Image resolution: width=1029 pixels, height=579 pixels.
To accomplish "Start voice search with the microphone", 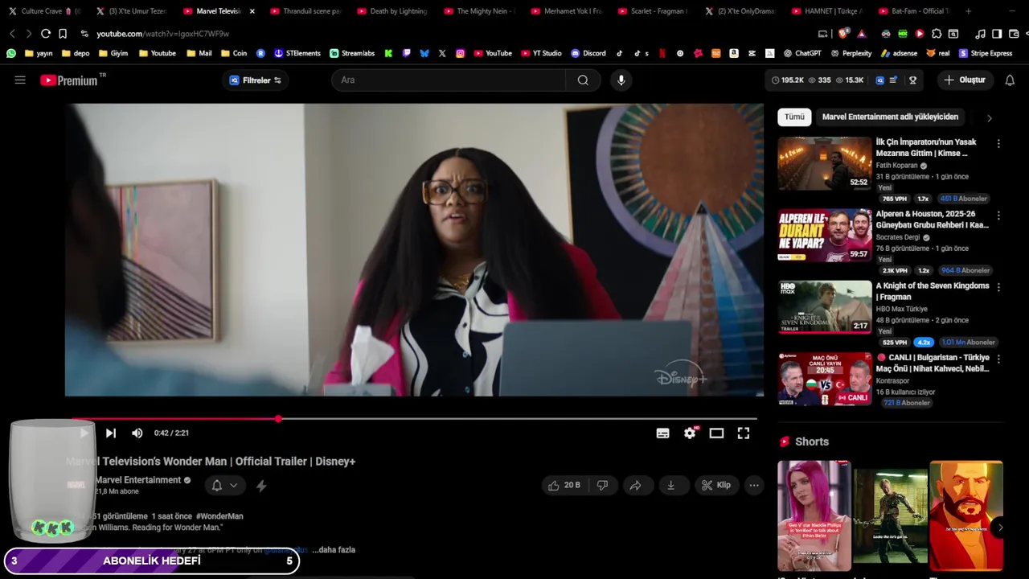I will click(621, 80).
